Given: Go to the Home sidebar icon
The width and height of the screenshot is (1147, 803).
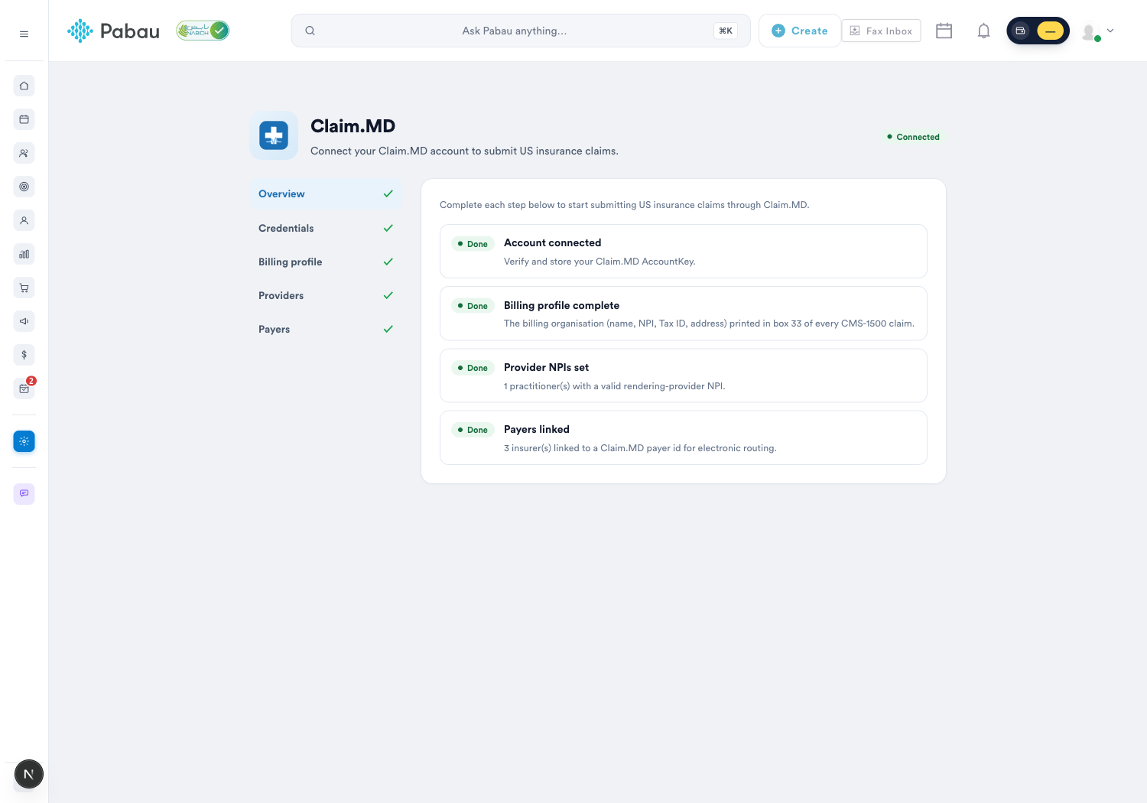Looking at the screenshot, I should pos(24,86).
